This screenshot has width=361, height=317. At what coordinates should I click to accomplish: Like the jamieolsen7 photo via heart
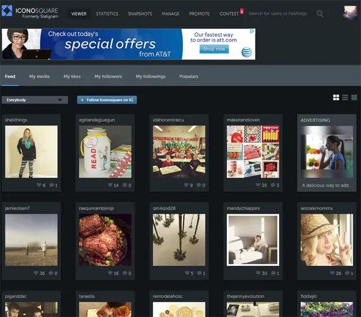tap(36, 273)
